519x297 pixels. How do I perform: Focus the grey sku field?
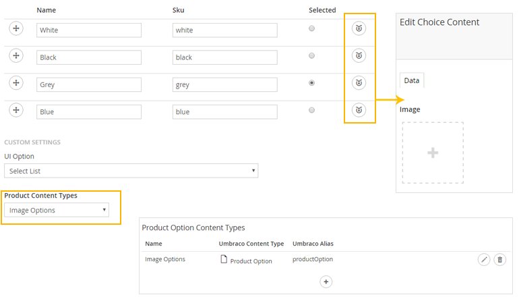[224, 84]
